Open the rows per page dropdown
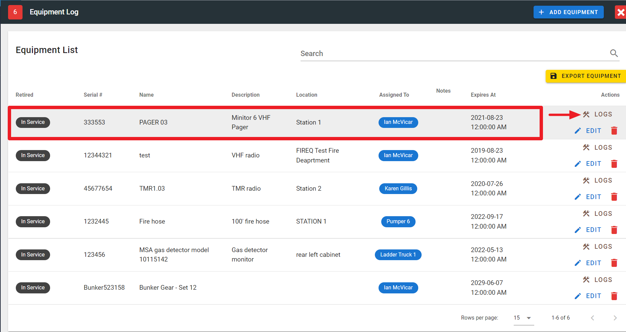The height and width of the screenshot is (332, 626). [523, 318]
